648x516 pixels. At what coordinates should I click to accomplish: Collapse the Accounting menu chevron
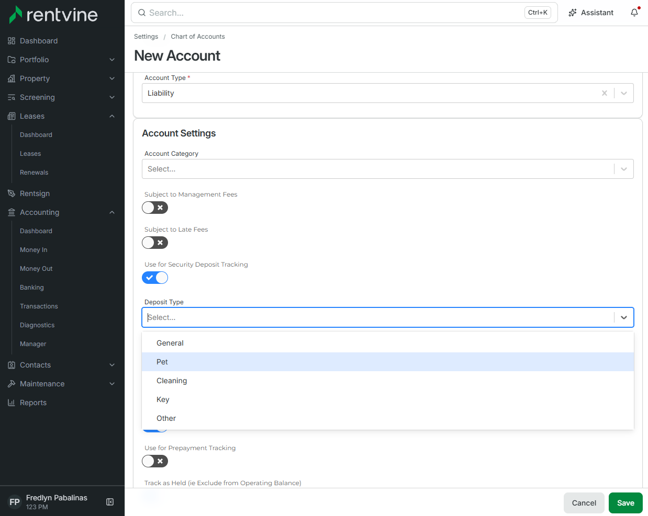[x=112, y=212]
